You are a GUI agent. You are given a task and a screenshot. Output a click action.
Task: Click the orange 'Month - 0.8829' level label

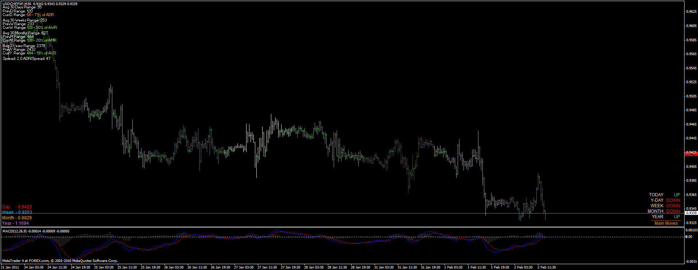point(17,218)
